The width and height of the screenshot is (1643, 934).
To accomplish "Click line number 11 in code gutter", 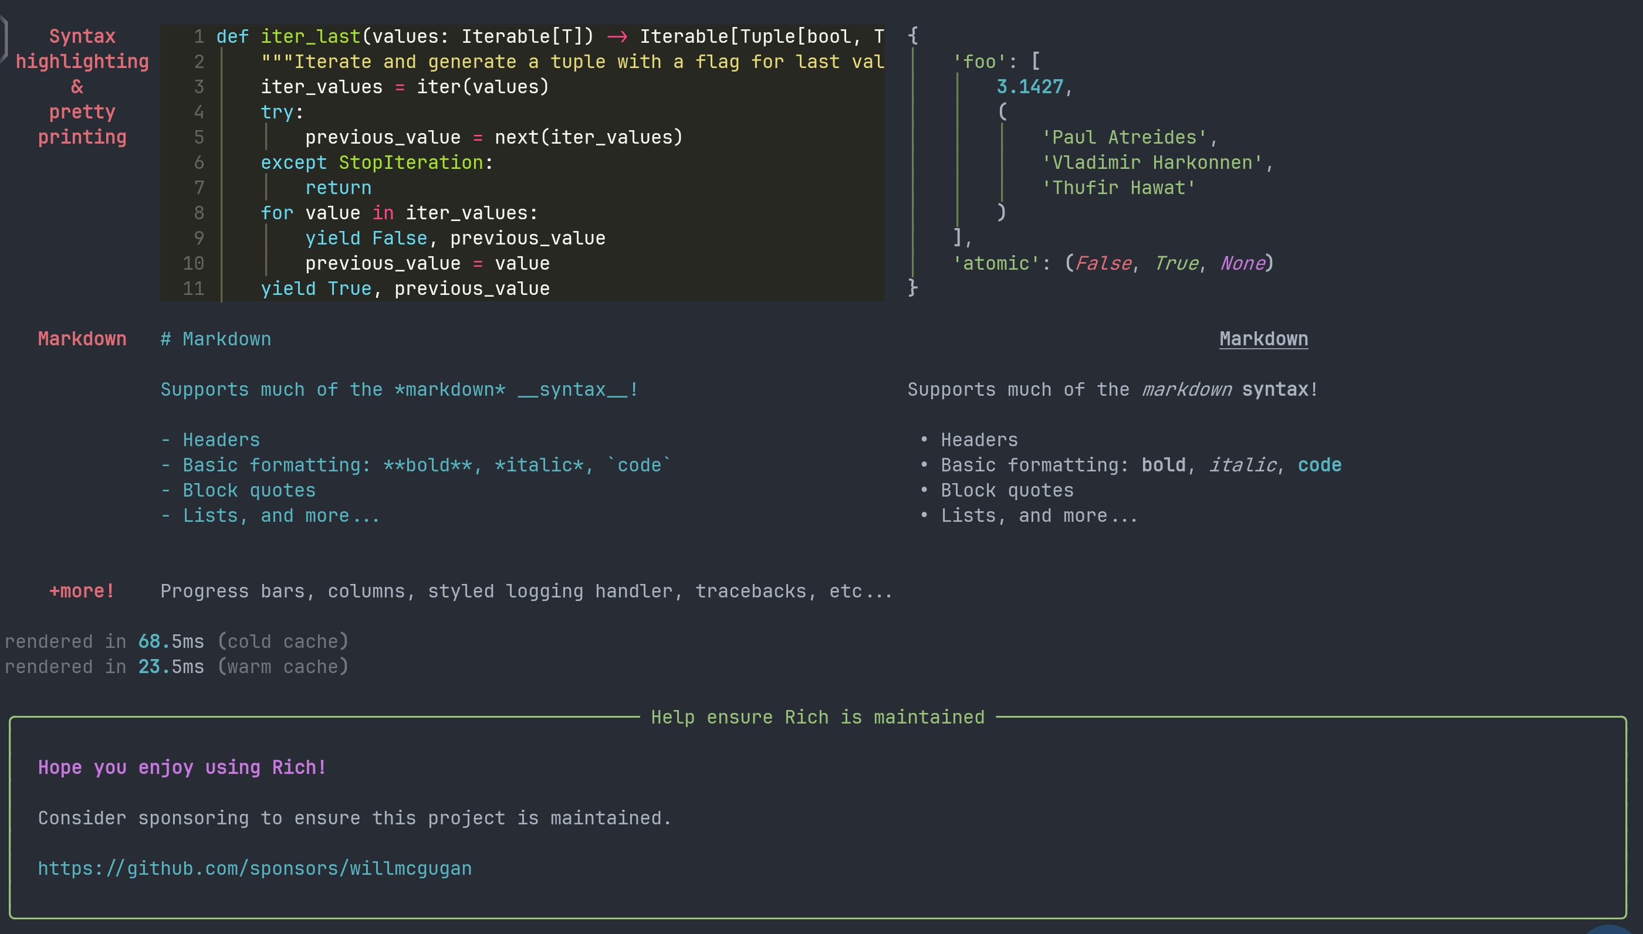I will point(193,288).
